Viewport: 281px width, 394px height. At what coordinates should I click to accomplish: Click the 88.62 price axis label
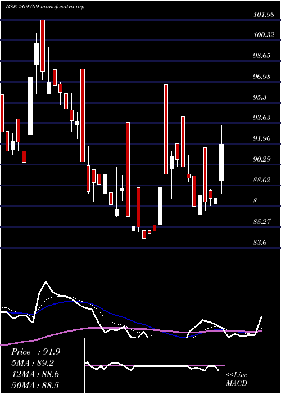pyautogui.click(x=262, y=180)
